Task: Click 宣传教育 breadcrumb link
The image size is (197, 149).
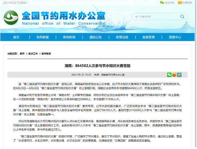Action: click(46, 53)
